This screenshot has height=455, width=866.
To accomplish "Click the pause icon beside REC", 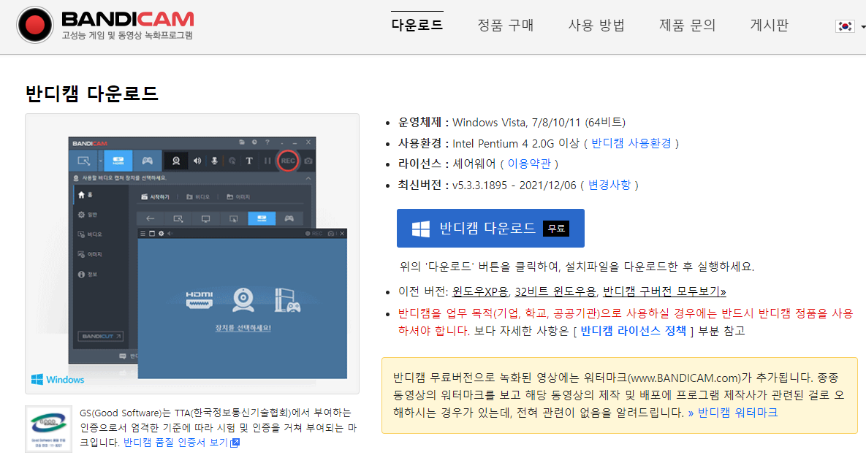I will (x=267, y=161).
